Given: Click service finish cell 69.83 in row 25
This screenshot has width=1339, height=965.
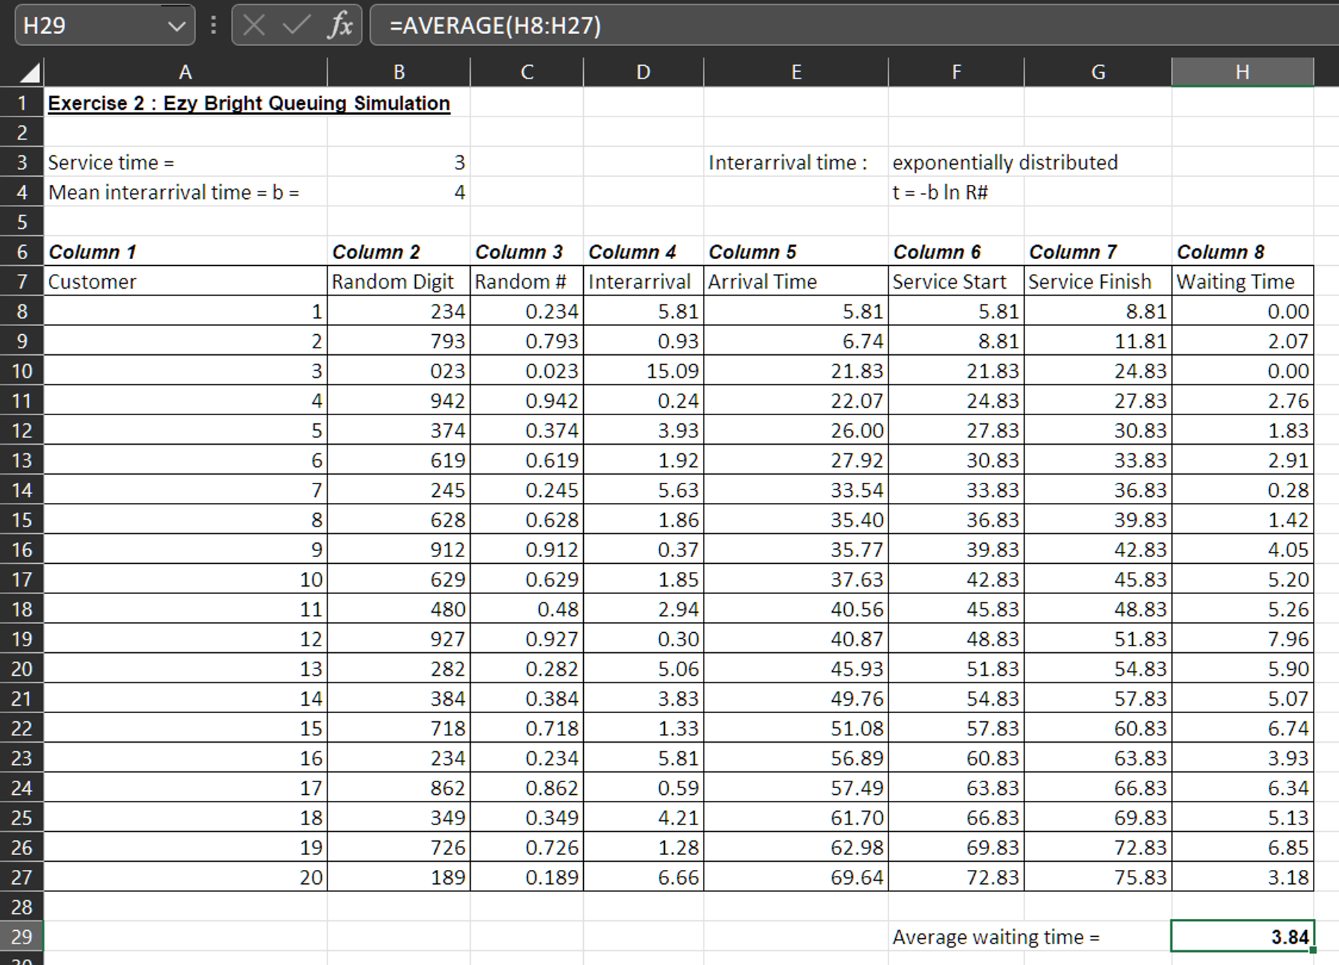Looking at the screenshot, I should tap(1098, 817).
